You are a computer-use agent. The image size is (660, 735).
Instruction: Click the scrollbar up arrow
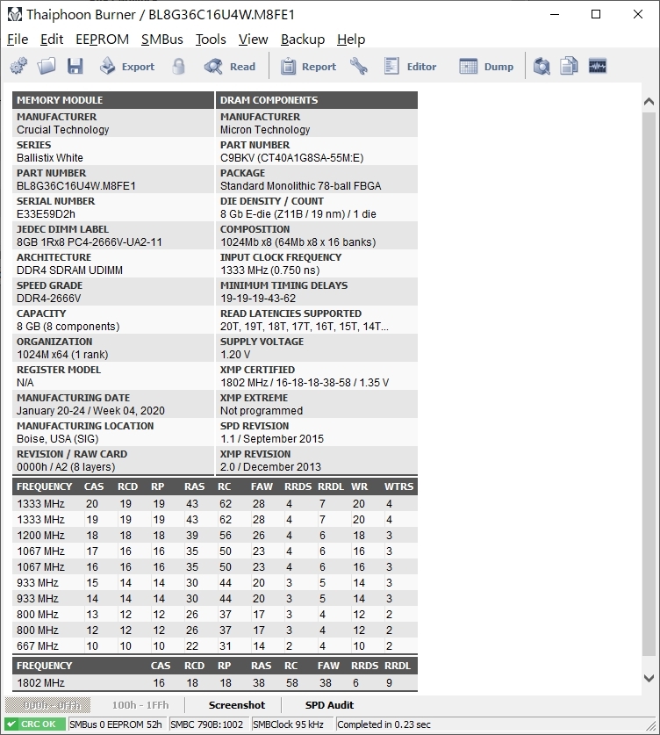649,101
